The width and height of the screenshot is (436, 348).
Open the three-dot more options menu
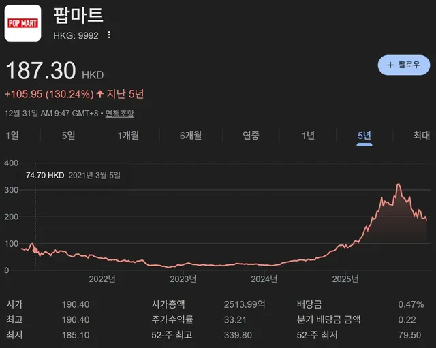coord(109,35)
